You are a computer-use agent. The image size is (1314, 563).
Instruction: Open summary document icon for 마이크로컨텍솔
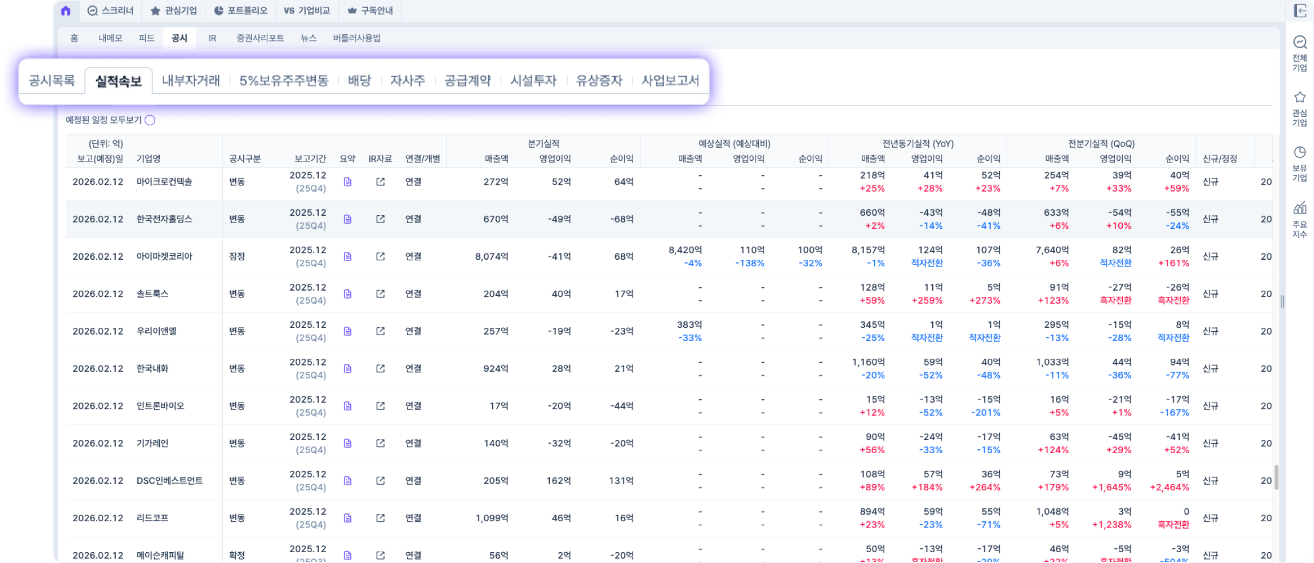347,182
